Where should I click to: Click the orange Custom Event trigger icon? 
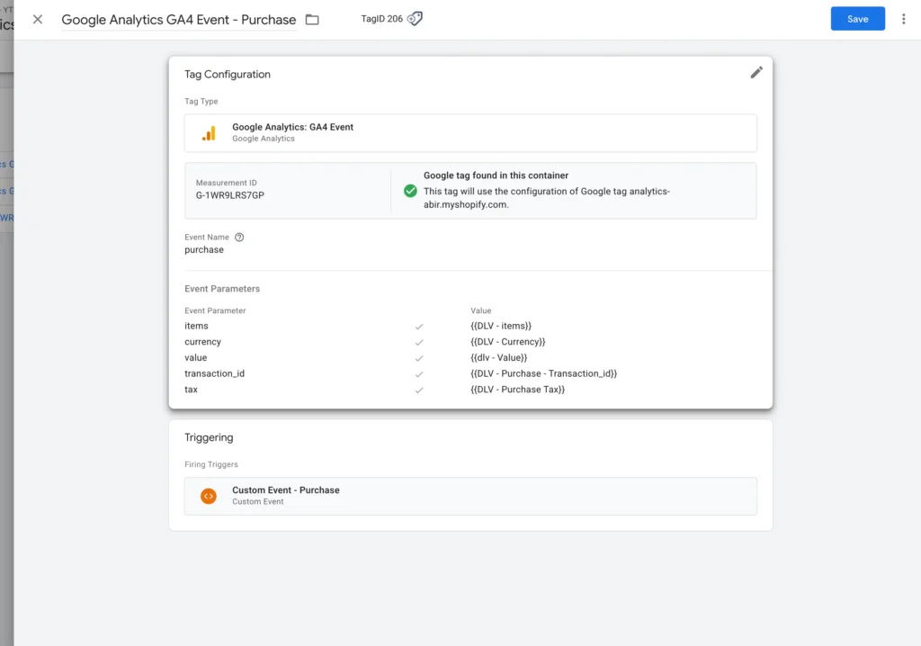click(x=208, y=495)
